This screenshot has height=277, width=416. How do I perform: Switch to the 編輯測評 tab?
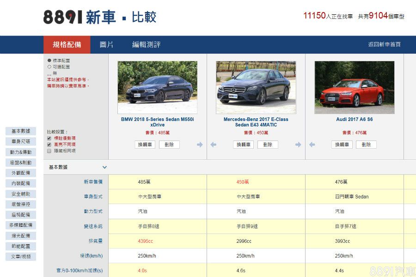pos(147,44)
